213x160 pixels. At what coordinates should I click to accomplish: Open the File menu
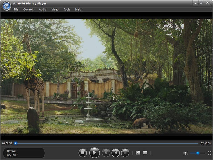pyautogui.click(x=16, y=9)
